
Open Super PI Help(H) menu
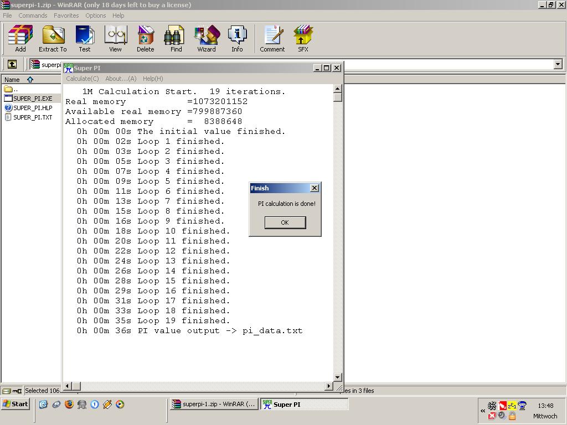point(153,79)
